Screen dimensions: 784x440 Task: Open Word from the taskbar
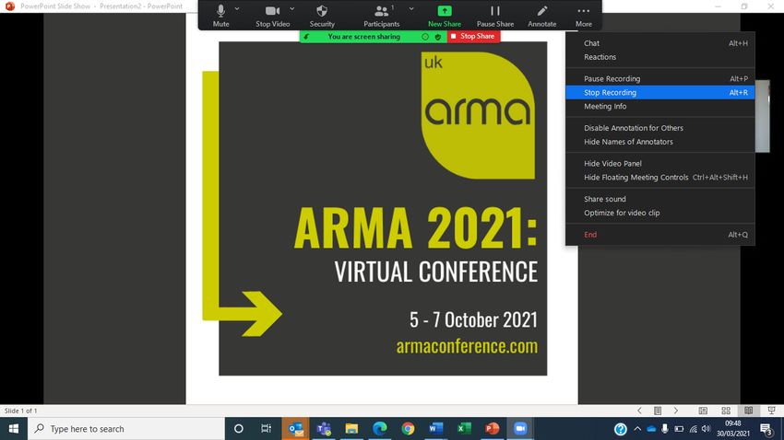[436, 429]
